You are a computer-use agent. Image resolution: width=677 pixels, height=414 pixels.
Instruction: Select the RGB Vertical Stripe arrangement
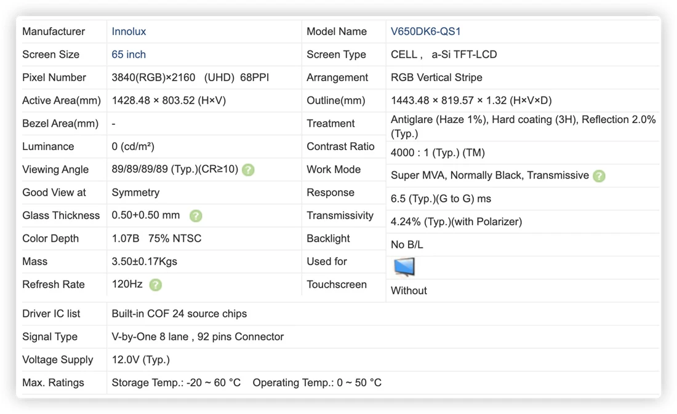tap(436, 78)
